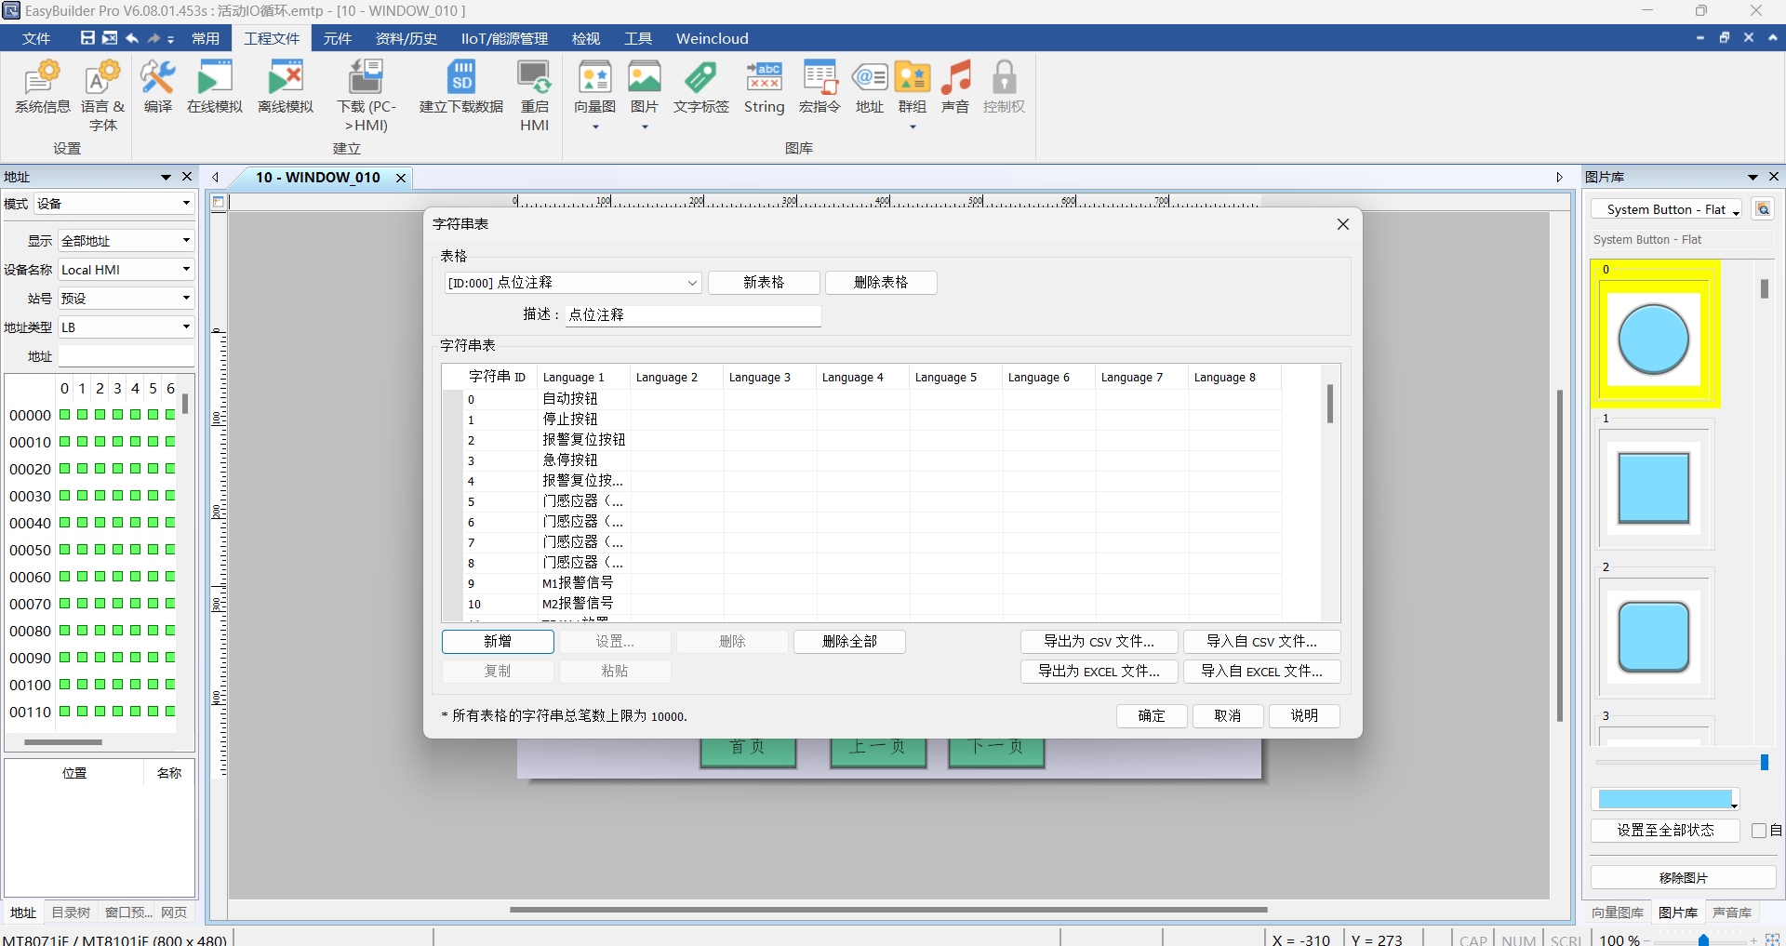This screenshot has width=1786, height=946.
Task: Click the 下载 (PC->HMI) download icon
Action: pyautogui.click(x=367, y=96)
